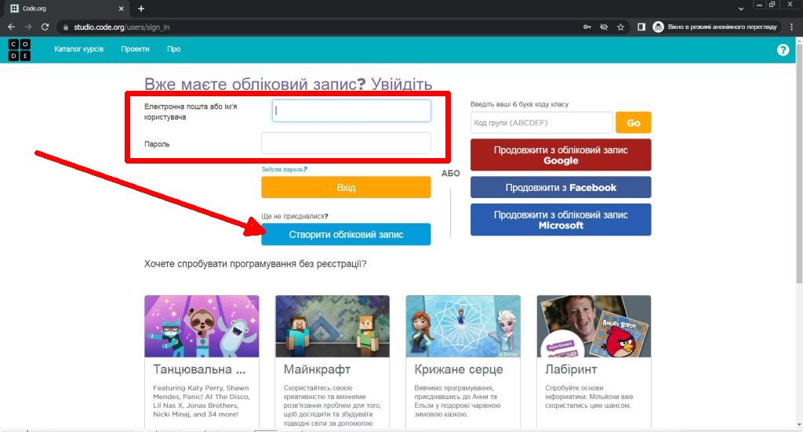Click the Код групи (ABCDEF) input
803x432 pixels.
[x=541, y=123]
